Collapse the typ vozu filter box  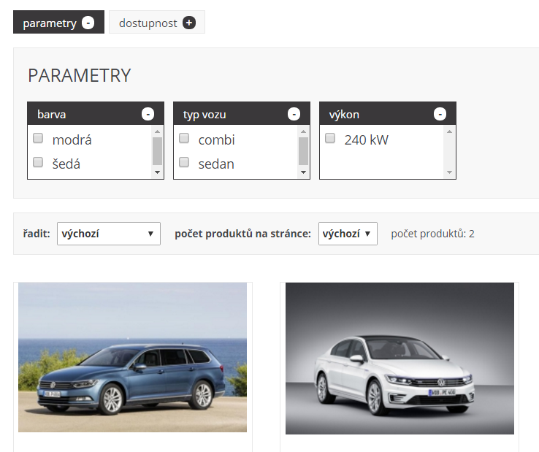(294, 114)
